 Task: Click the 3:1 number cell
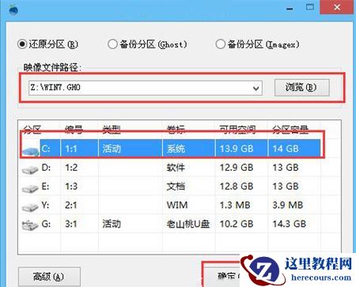click(71, 224)
